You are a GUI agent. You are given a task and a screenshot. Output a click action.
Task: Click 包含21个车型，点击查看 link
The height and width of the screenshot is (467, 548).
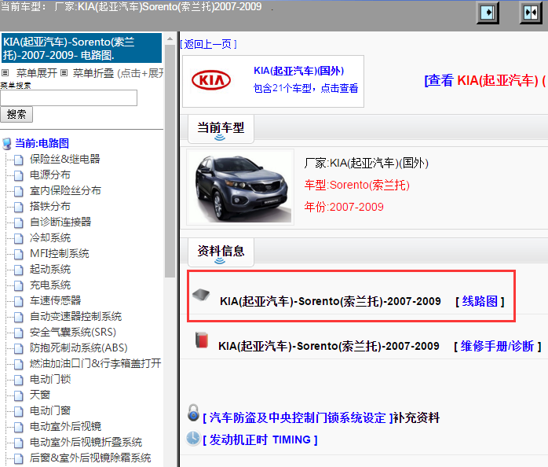pyautogui.click(x=306, y=88)
